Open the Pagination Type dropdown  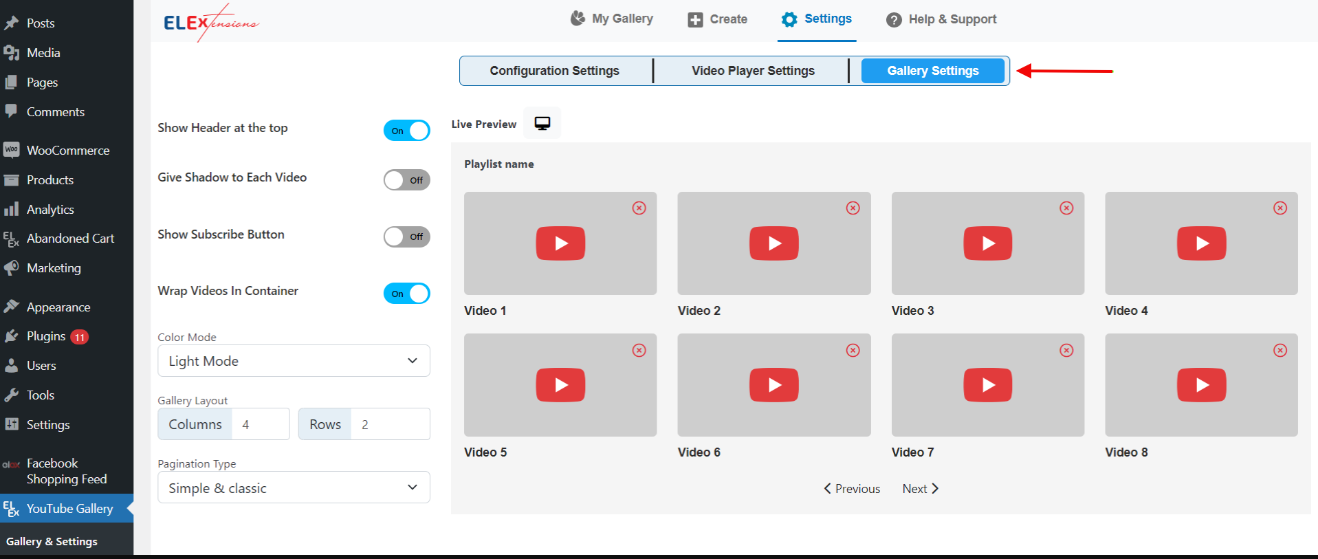pos(294,487)
